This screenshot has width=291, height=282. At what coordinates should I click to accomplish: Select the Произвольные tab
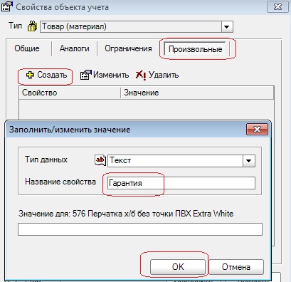click(195, 49)
